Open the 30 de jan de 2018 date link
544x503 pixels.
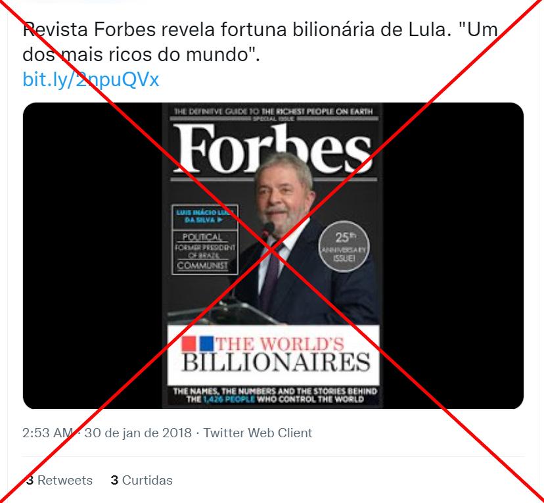pyautogui.click(x=138, y=433)
